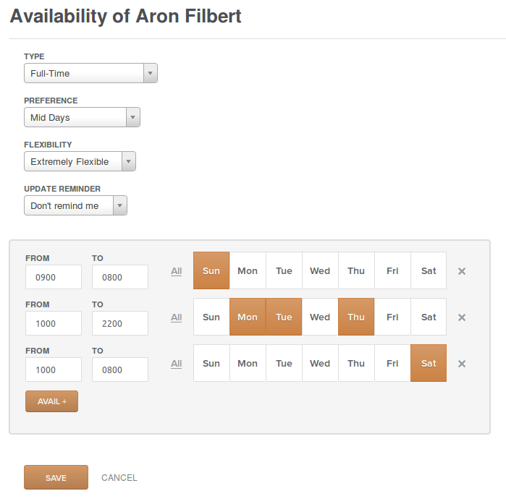Open the Type dropdown showing Full-Time
The width and height of the screenshot is (506, 504).
pos(90,73)
